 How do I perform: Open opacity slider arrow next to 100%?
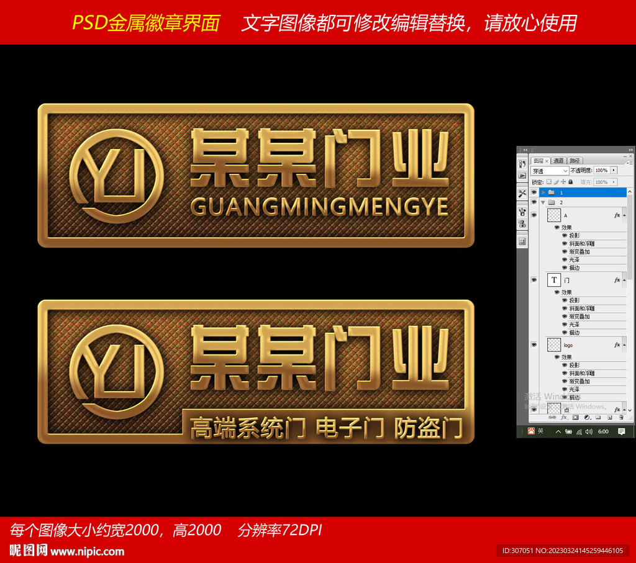click(x=614, y=170)
